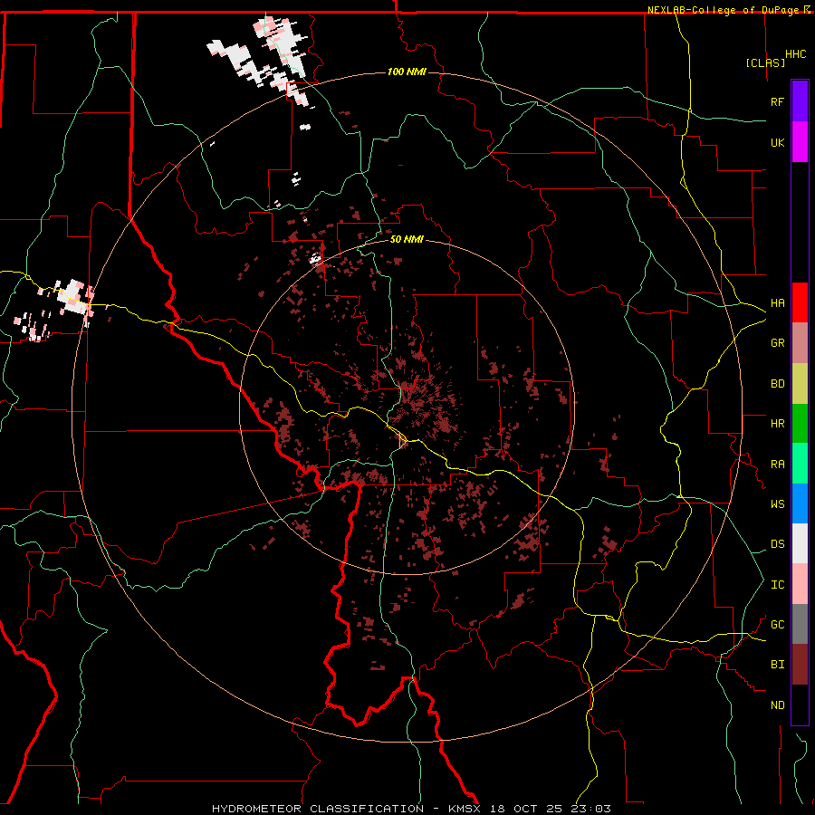
Task: Click the RA light green legend swatch
Action: point(800,464)
